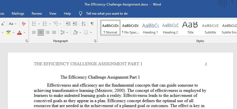The image size is (237, 109).
Task: Toggle Center paragraph alignment
Action: click(x=41, y=32)
